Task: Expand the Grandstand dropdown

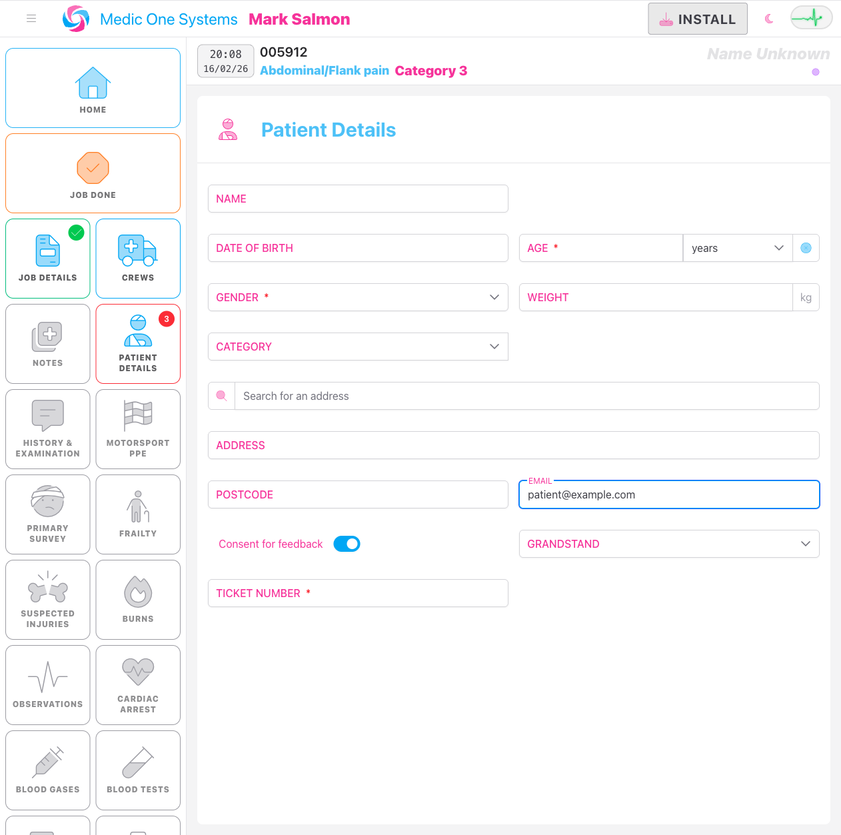Action: coord(805,544)
